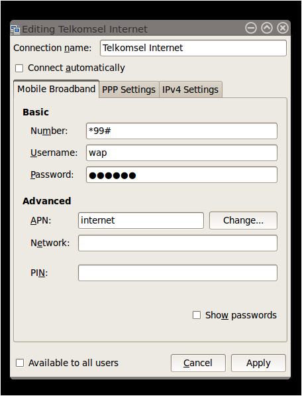Click the Connection name label

pos(52,48)
